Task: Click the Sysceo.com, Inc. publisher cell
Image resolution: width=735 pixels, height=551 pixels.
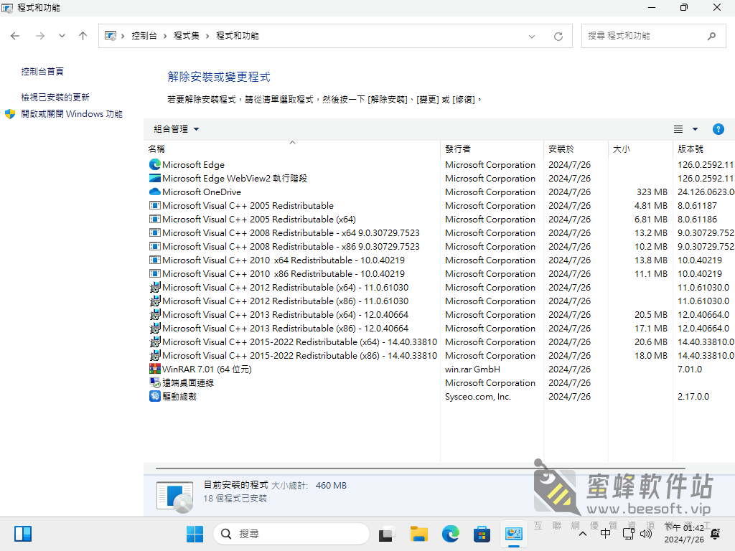Action: [477, 396]
